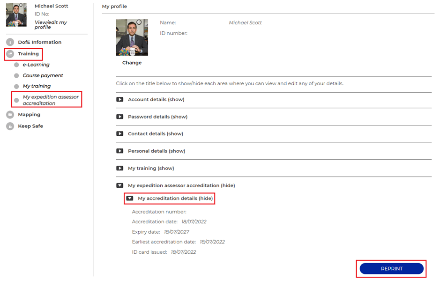Click the My training bullet icon
Viewport: 440px width, 287px height.
[16, 86]
